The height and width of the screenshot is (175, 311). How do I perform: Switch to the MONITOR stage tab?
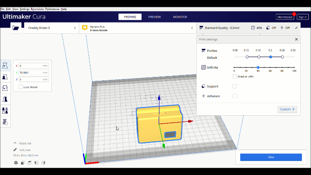point(180,17)
